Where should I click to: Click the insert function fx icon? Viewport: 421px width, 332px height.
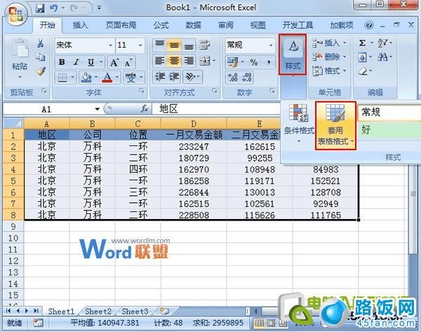point(145,109)
